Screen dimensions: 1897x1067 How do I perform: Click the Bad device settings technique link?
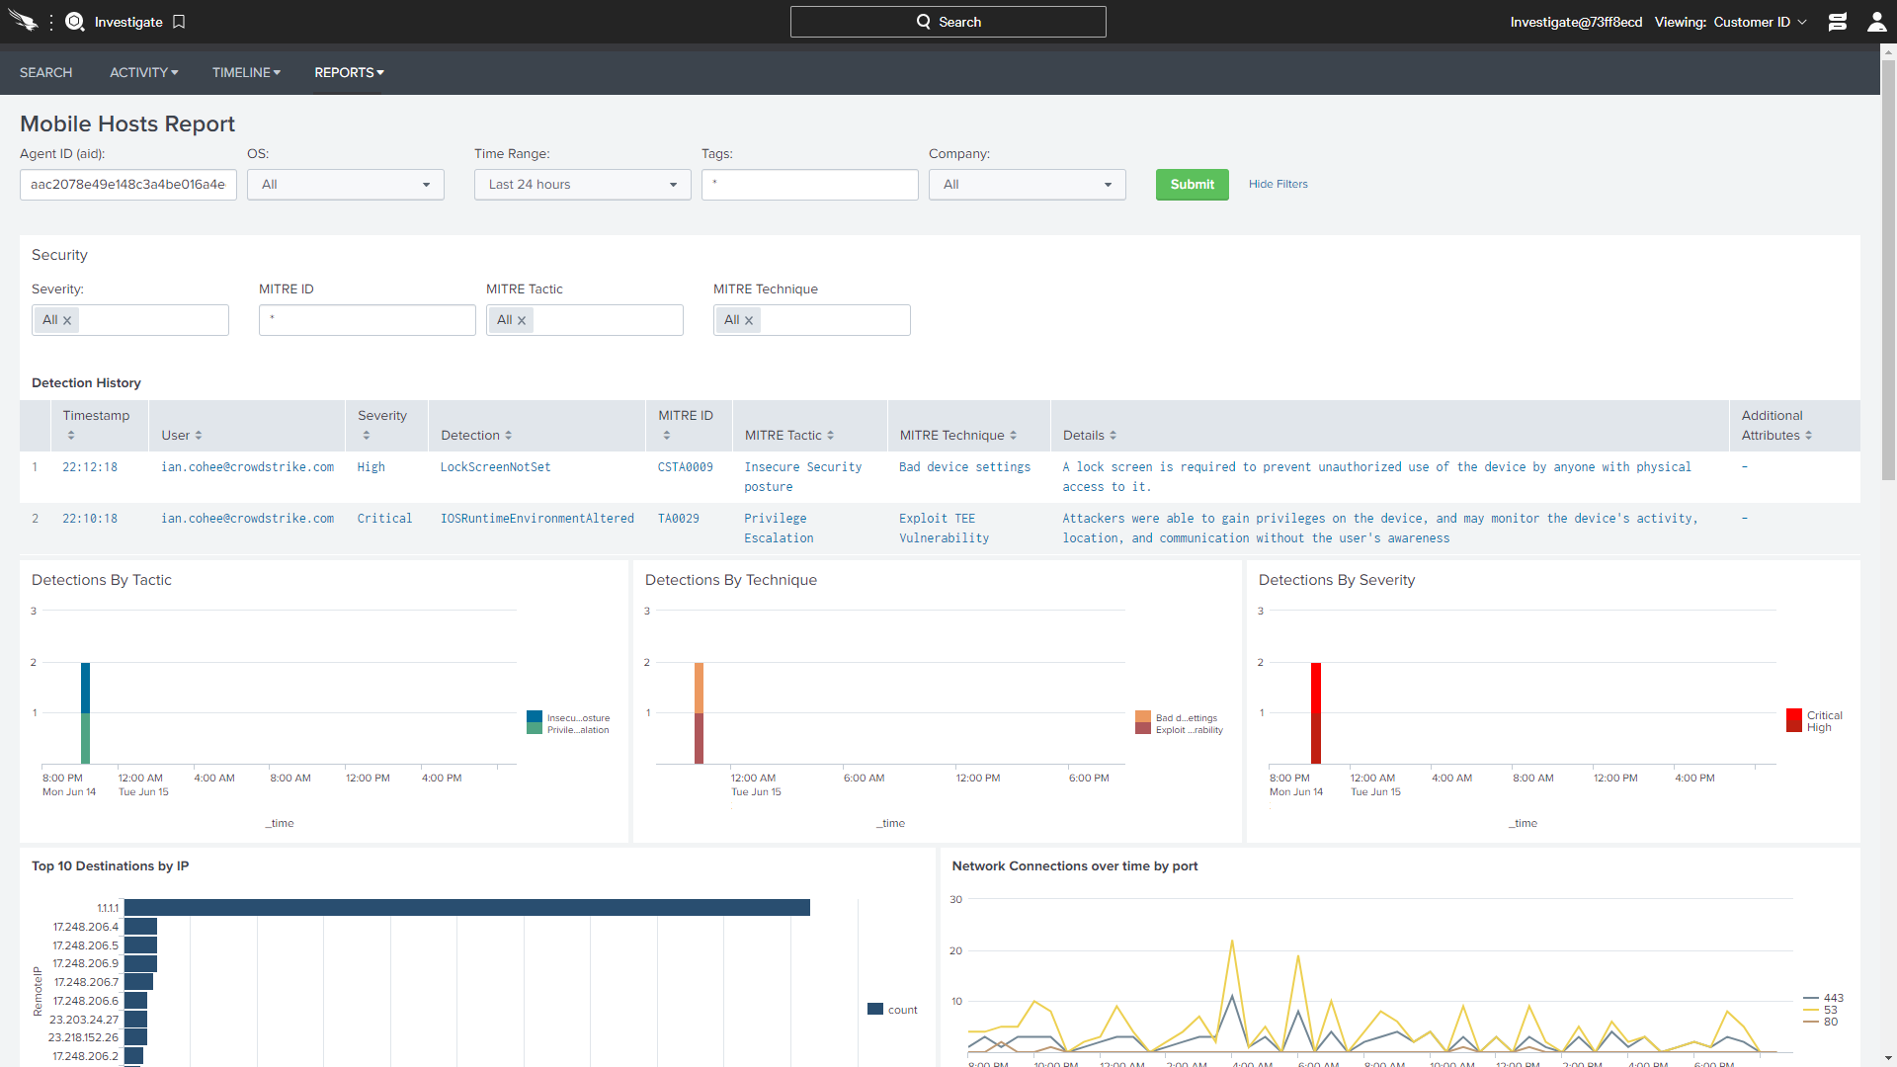click(x=965, y=467)
